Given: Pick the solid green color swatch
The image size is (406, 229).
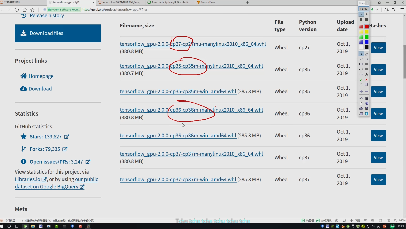Looking at the screenshot, I should (367, 37).
